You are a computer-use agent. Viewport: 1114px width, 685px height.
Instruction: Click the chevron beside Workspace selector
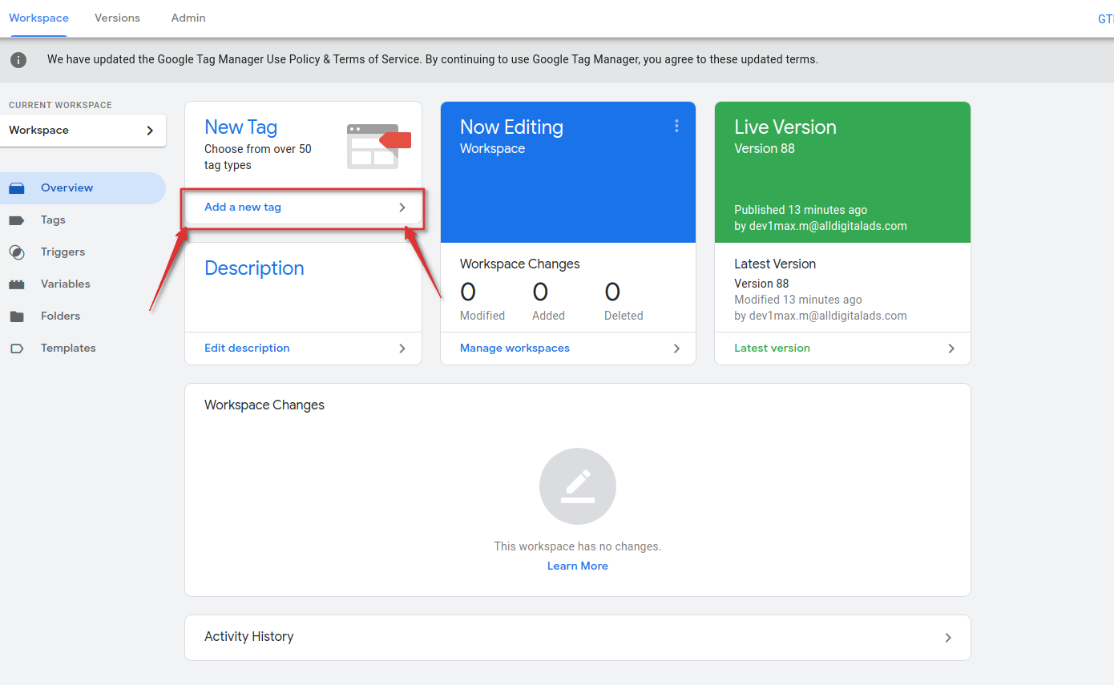coord(150,131)
